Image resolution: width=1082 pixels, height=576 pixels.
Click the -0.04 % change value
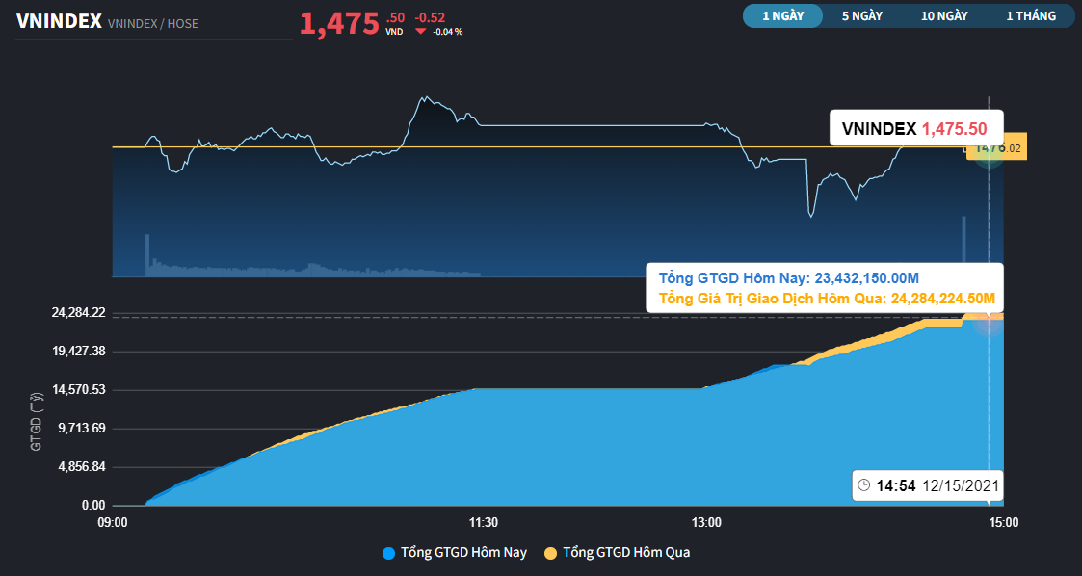[448, 32]
